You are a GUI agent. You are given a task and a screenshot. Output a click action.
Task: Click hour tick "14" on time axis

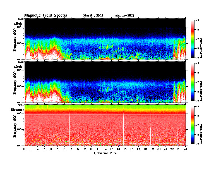click(x=118, y=149)
